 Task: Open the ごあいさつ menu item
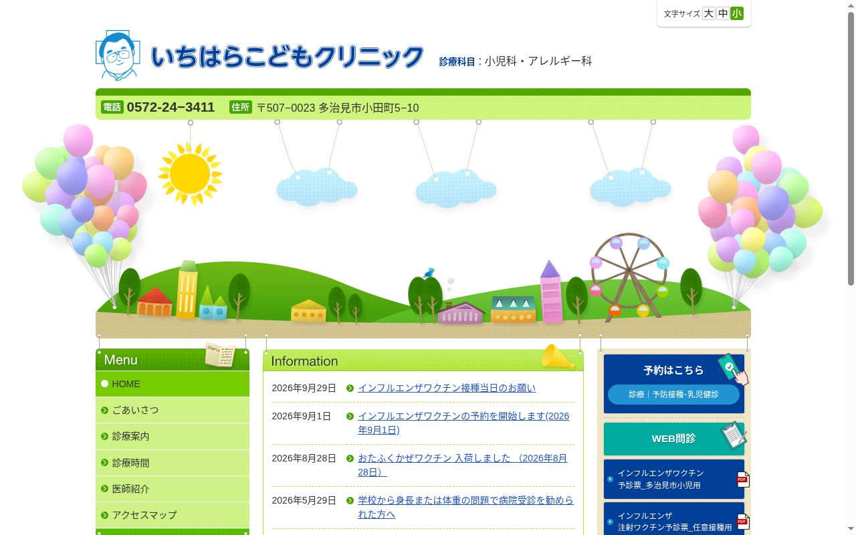tap(173, 410)
